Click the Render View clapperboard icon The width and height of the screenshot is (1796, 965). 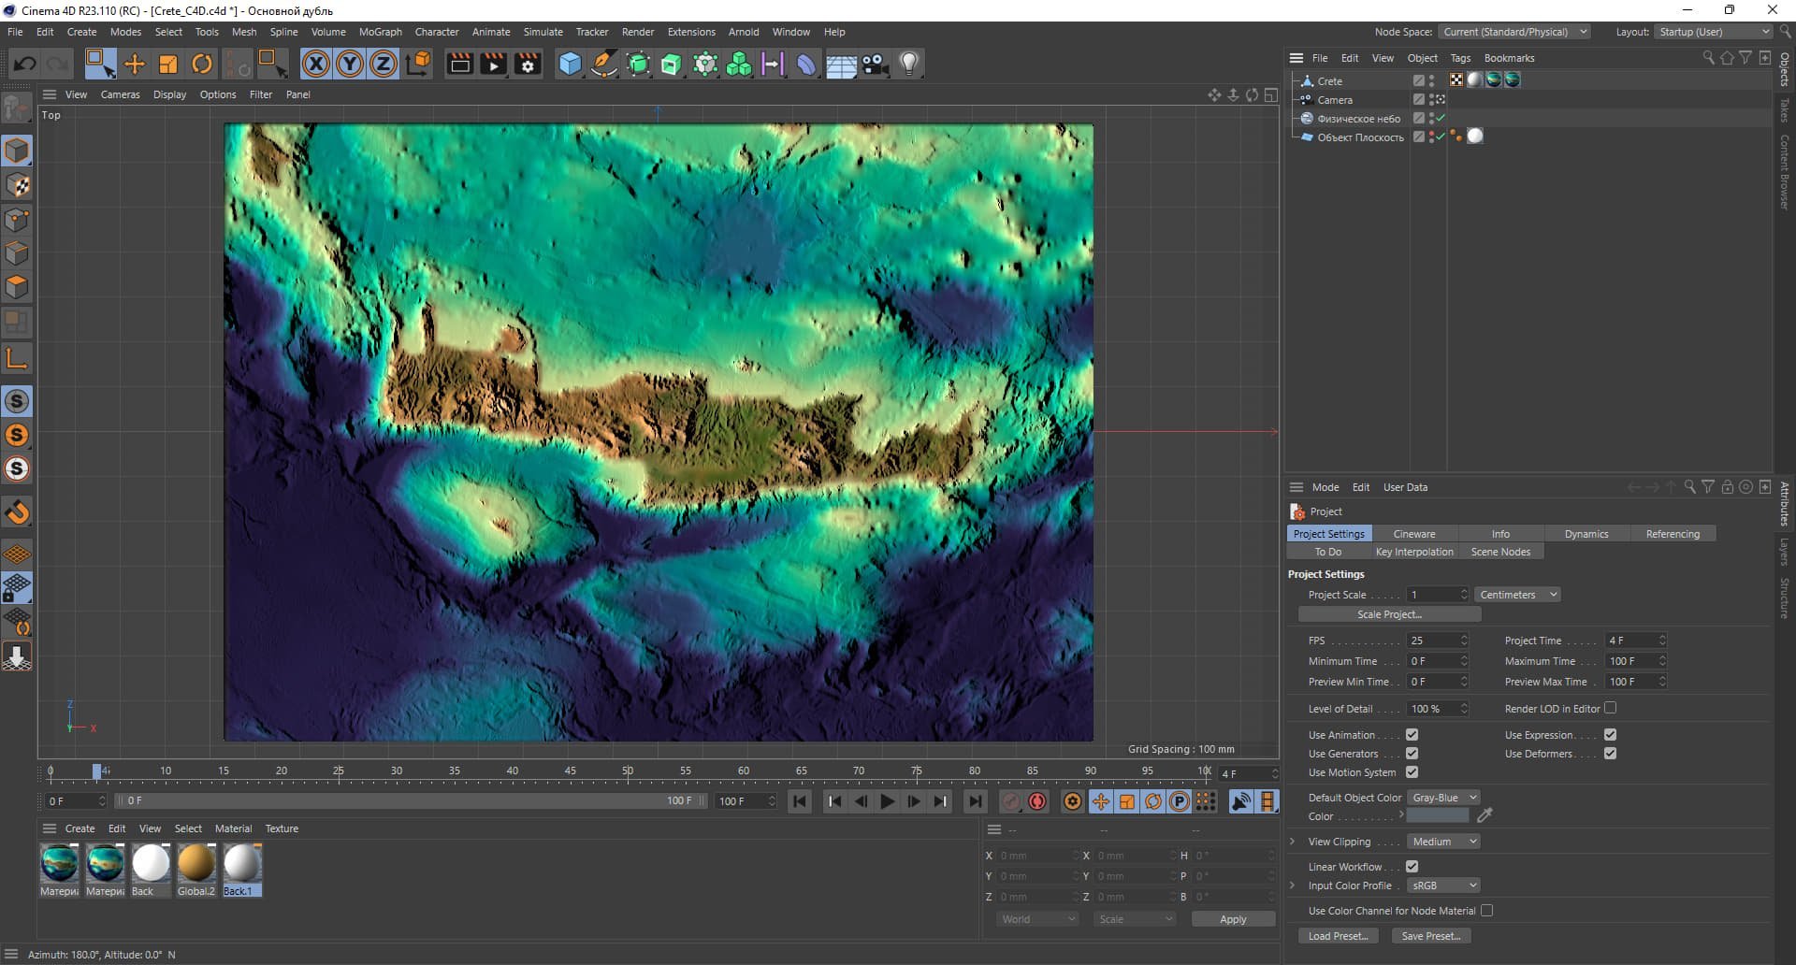[x=459, y=64]
